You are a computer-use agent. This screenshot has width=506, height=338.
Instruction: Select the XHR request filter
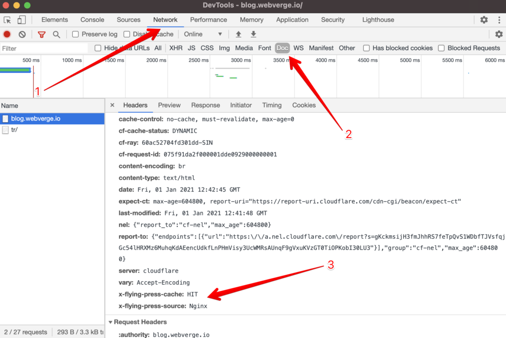(175, 48)
